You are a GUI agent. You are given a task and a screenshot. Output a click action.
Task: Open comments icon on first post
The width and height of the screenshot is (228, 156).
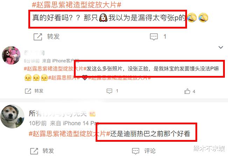click(154, 37)
